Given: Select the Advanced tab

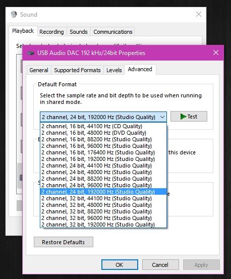Looking at the screenshot, I should pos(140,69).
